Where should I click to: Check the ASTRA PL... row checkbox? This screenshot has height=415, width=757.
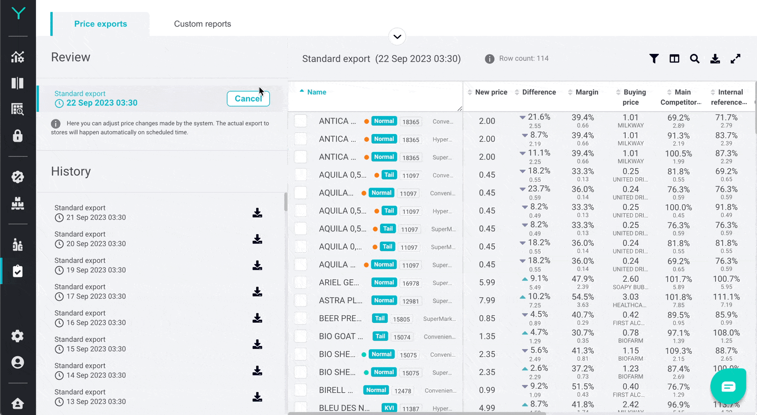300,300
